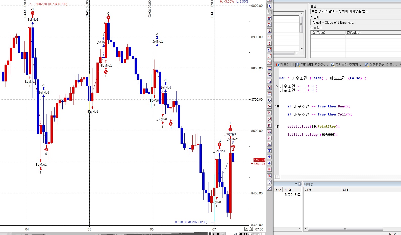
Task: Insert blue down arrow marker
Action: (269, 163)
